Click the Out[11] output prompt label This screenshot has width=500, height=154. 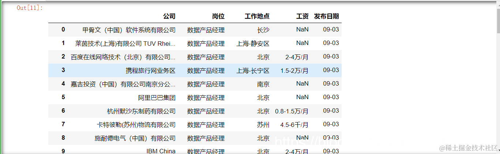click(30, 8)
